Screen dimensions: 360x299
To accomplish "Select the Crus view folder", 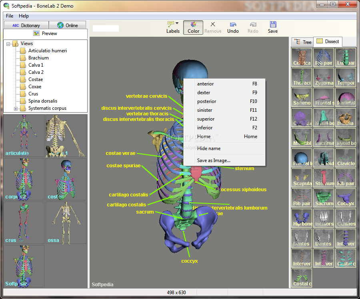I will pos(33,94).
